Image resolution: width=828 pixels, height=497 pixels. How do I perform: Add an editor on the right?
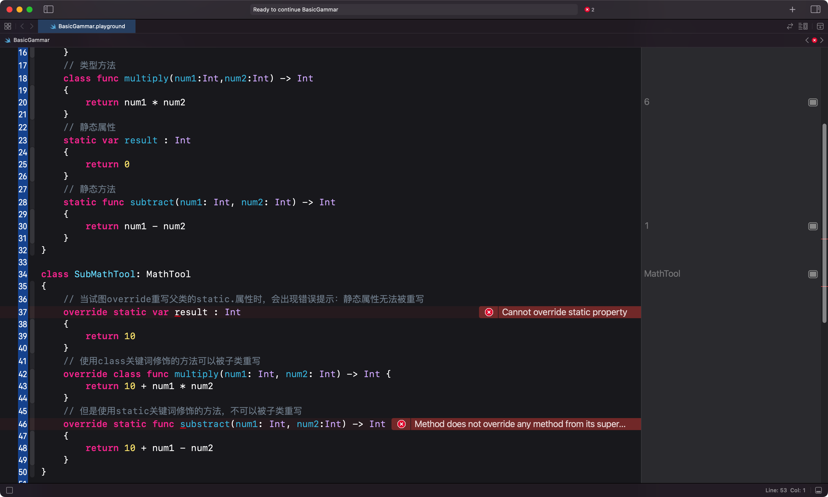[820, 26]
